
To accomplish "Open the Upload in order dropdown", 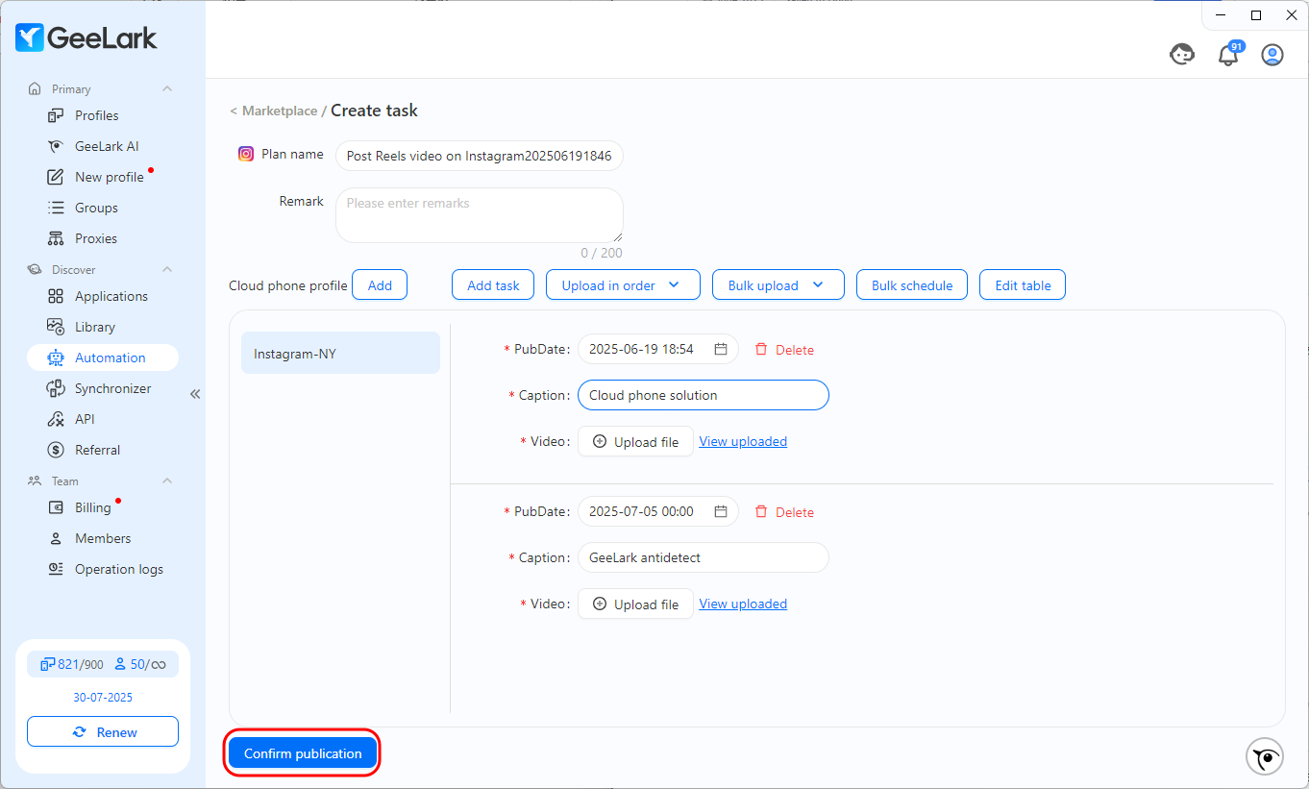I will pyautogui.click(x=623, y=285).
